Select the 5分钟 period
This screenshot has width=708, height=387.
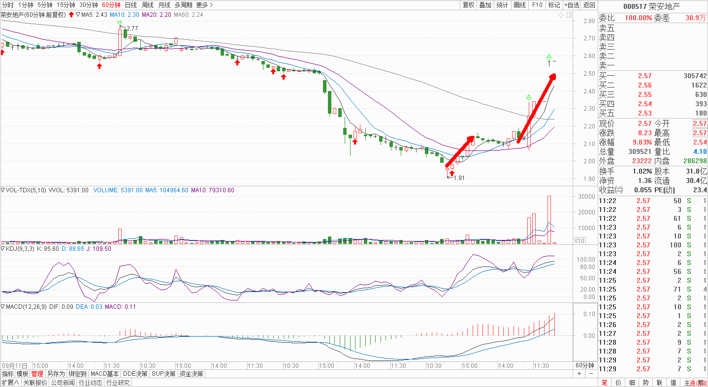45,5
